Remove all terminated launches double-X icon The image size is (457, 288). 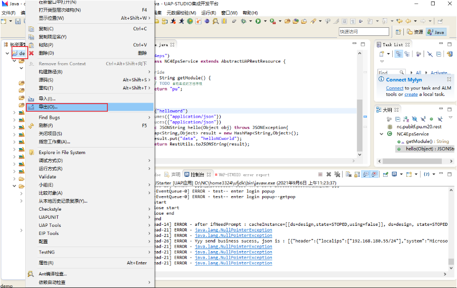click(x=337, y=174)
